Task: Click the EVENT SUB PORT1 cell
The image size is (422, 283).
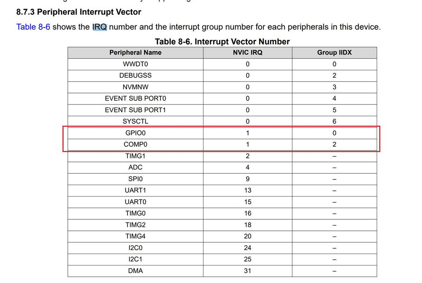Action: coord(135,110)
